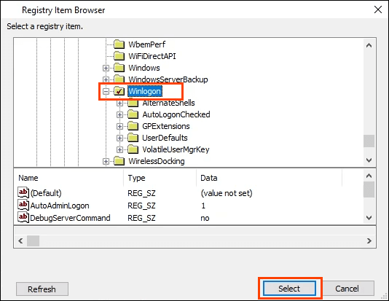
Task: Click the GPExtensions folder icon
Action: 133,126
